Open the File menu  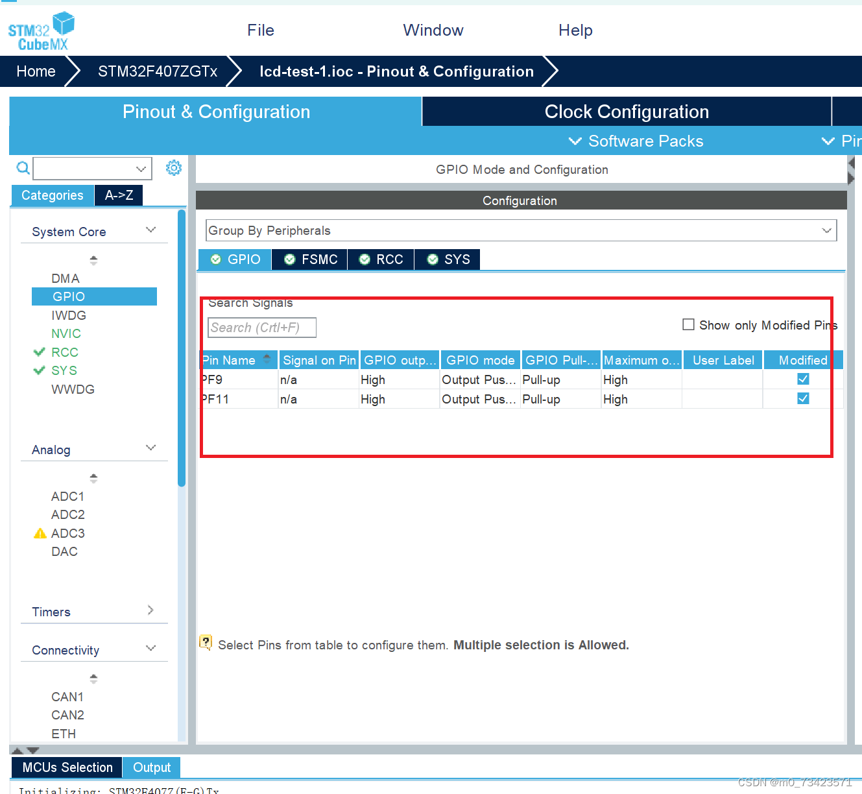tap(261, 30)
